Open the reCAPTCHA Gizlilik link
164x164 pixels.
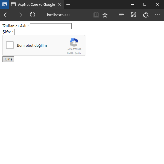[x=70, y=53]
